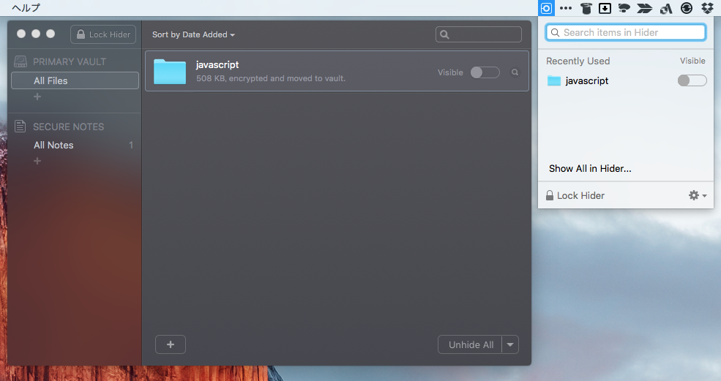Image resolution: width=721 pixels, height=381 pixels.
Task: Open Dropbox from the menu bar
Action: point(707,8)
